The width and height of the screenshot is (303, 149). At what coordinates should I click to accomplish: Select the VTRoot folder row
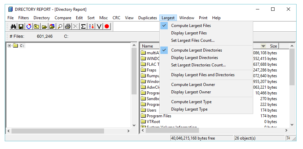click(x=209, y=121)
